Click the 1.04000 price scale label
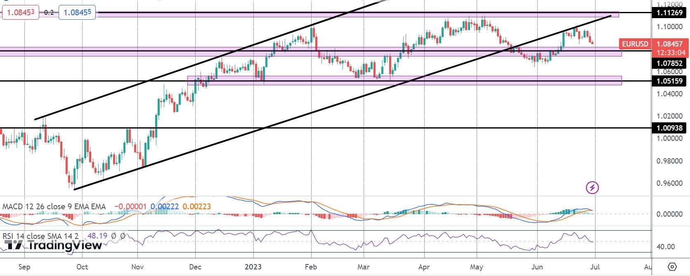The image size is (690, 276). [x=669, y=94]
